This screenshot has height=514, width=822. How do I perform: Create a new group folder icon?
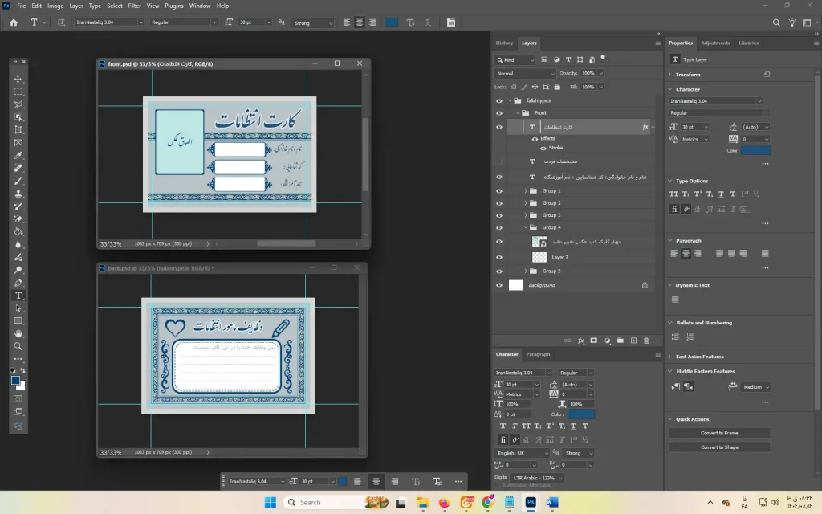(x=621, y=341)
